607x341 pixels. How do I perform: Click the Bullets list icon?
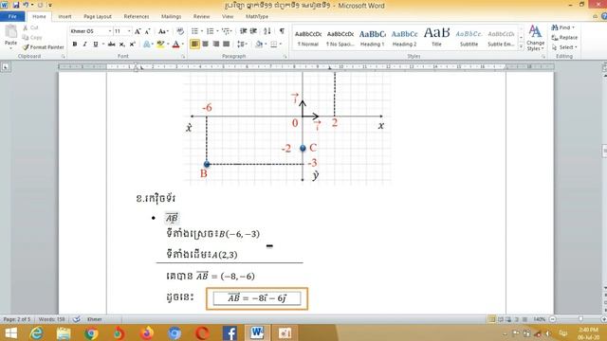click(x=194, y=31)
